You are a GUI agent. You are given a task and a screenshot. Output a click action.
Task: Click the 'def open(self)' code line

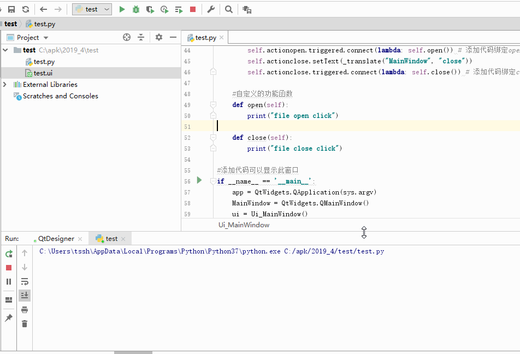pyautogui.click(x=260, y=105)
